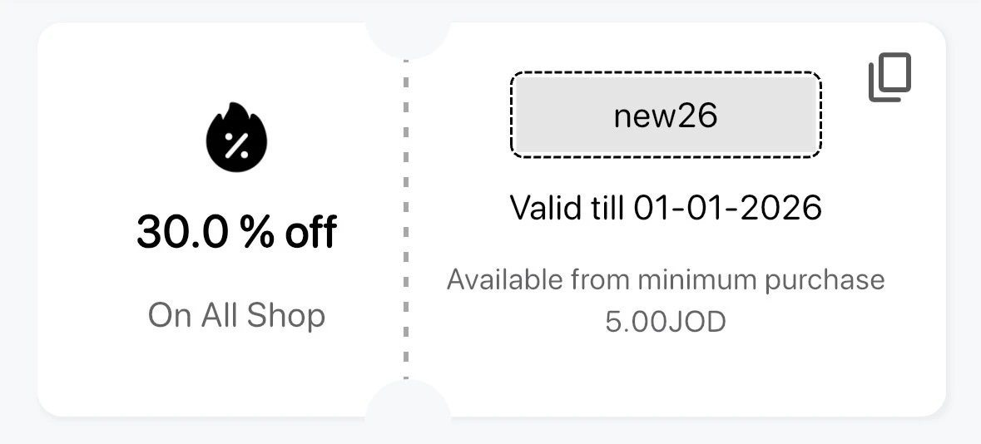Tap the "On All Shop" label
This screenshot has width=981, height=444.
[236, 315]
